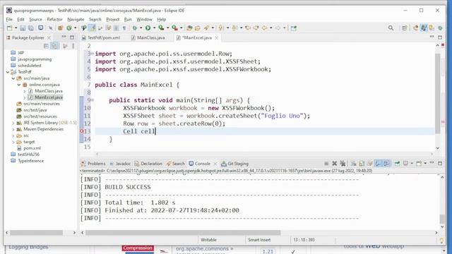The height and width of the screenshot is (254, 452).
Task: Collapse the online.corsojava package
Action: point(19,85)
